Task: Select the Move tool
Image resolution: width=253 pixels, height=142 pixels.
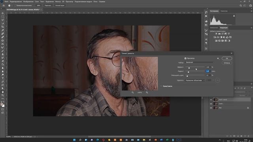Action: coord(3,13)
